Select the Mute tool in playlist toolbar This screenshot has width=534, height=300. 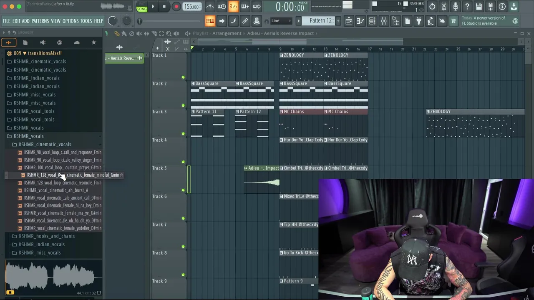point(139,34)
